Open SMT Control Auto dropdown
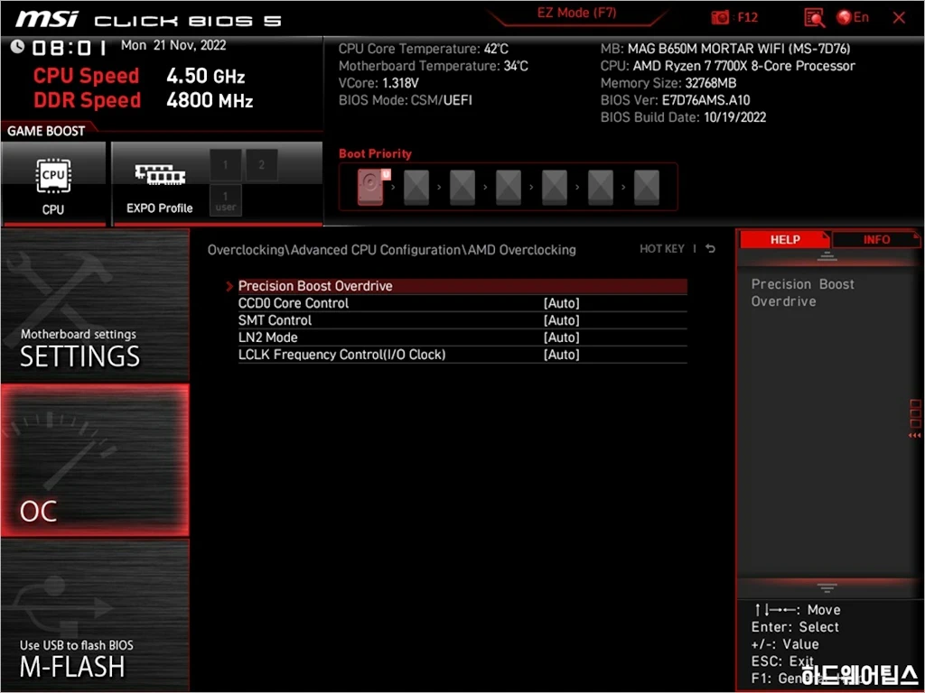Screen dimensions: 925x693 [561, 320]
